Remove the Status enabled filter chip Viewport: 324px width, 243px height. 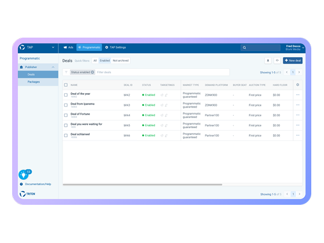(x=93, y=72)
